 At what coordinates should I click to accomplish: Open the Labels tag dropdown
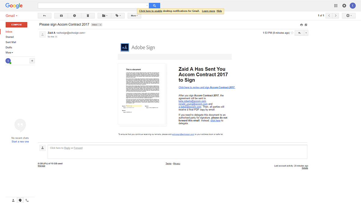[118, 15]
